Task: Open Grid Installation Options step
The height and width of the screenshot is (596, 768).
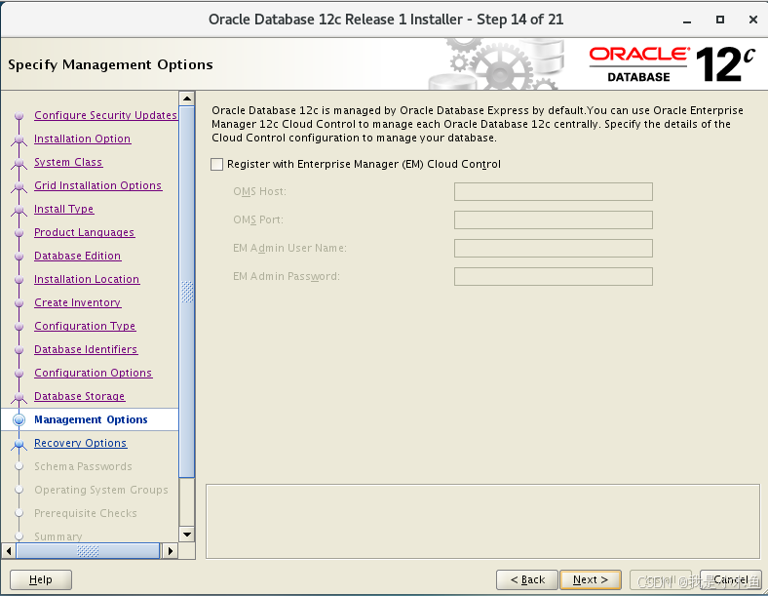Action: point(98,185)
